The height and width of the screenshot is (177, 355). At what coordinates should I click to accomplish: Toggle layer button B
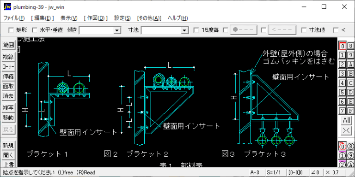coord(350,74)
